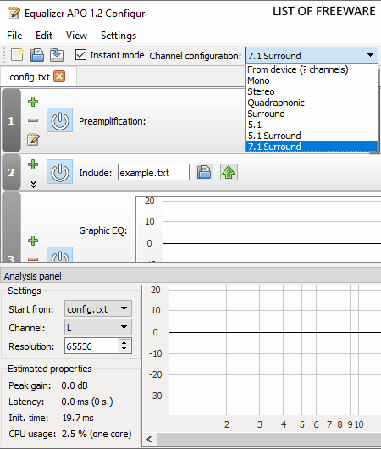
Task: Toggle Include filter power button
Action: 60,172
